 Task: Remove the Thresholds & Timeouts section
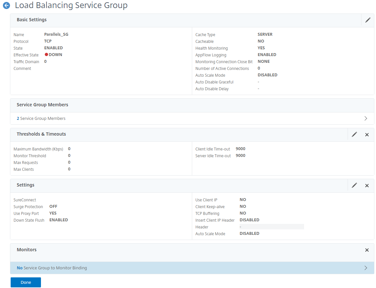coord(367,135)
